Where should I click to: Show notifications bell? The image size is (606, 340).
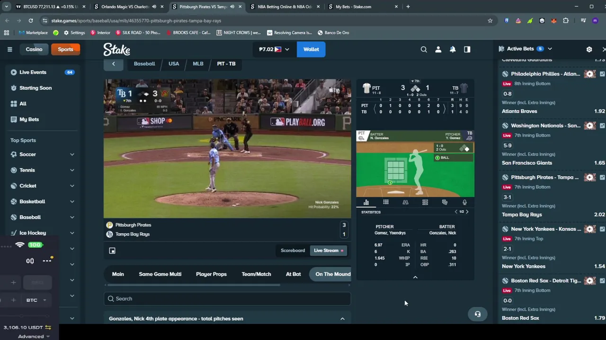[x=453, y=49]
